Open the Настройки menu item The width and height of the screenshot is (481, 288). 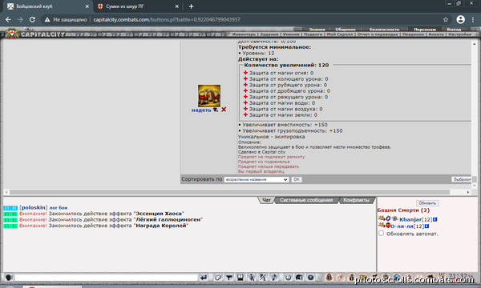[459, 34]
